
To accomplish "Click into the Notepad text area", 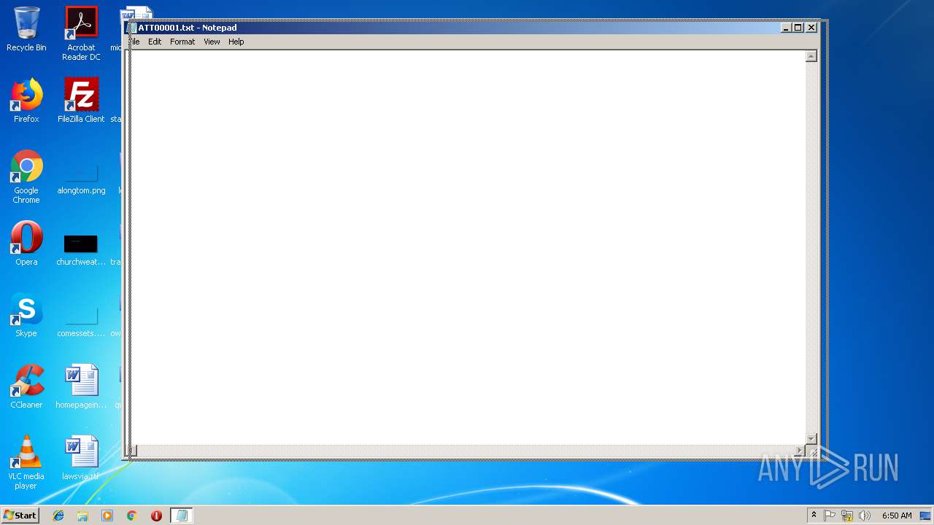I will pos(467,246).
